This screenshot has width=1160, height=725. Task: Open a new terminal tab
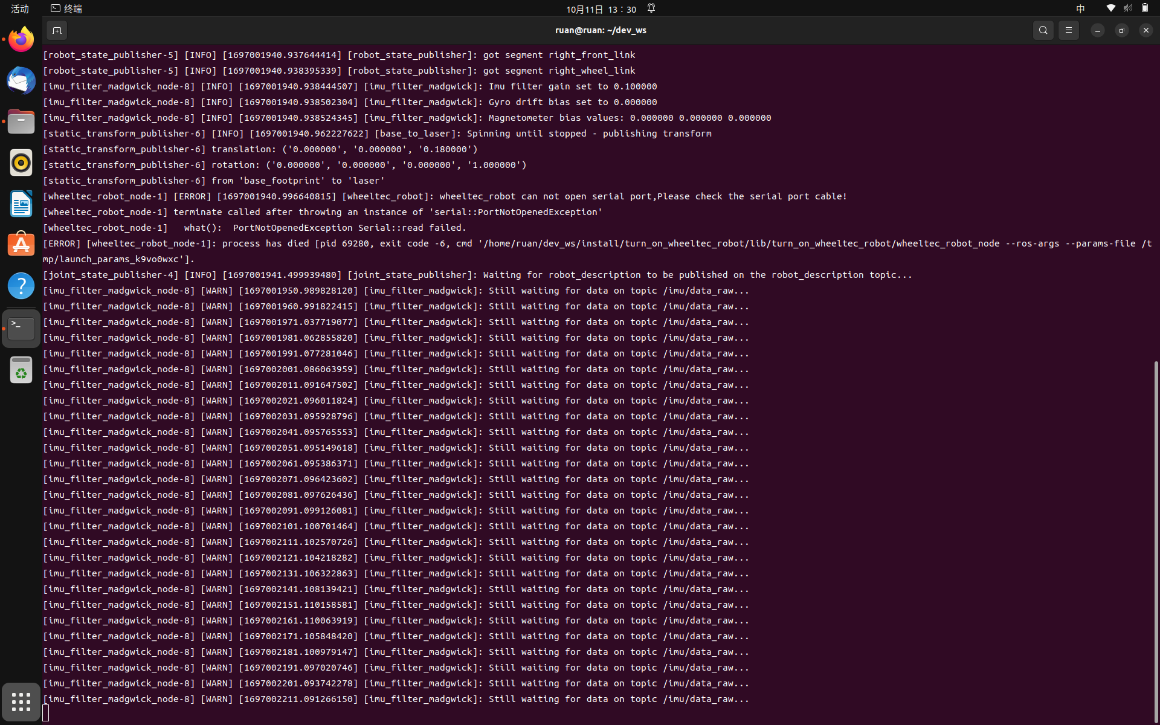(57, 30)
